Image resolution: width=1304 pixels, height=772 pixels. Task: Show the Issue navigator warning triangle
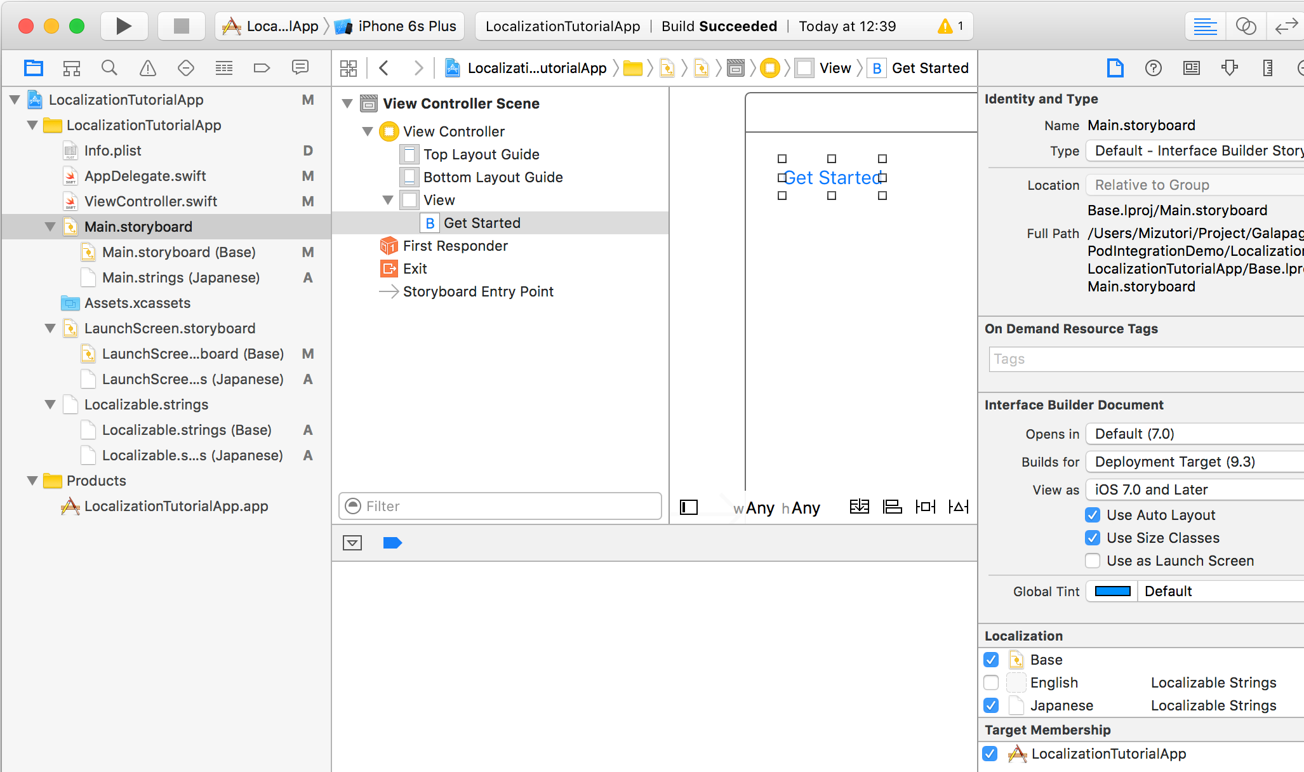tap(147, 68)
